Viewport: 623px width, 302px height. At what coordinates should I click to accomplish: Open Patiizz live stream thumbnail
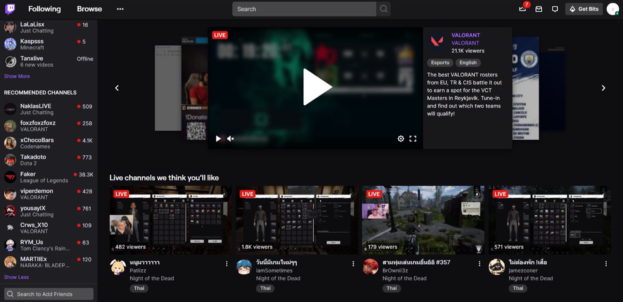pos(171,220)
